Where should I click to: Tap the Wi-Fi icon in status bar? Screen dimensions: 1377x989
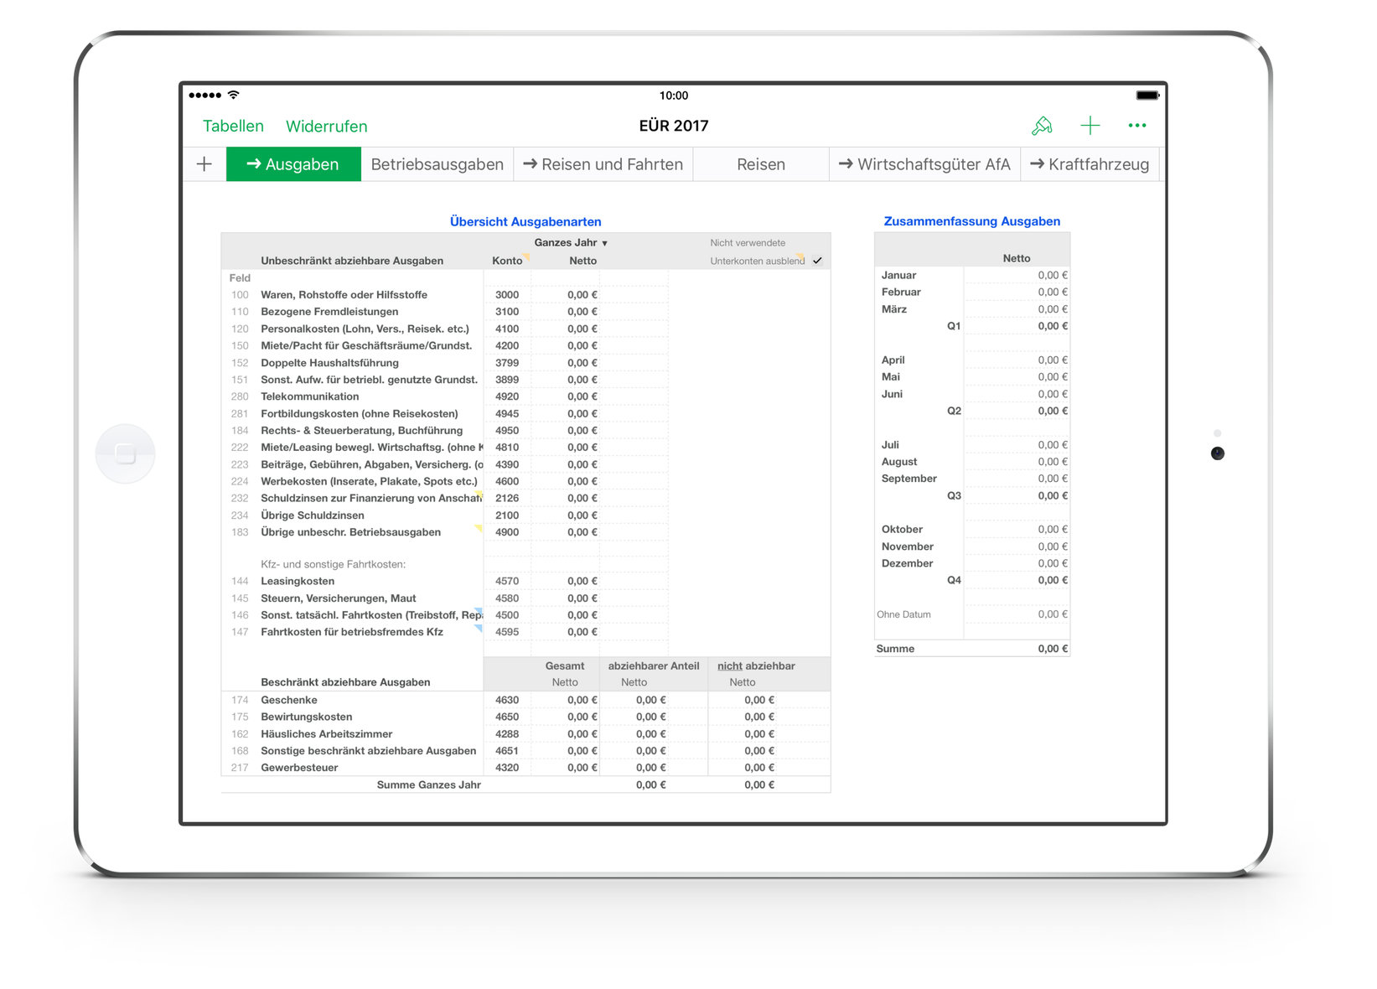[234, 96]
